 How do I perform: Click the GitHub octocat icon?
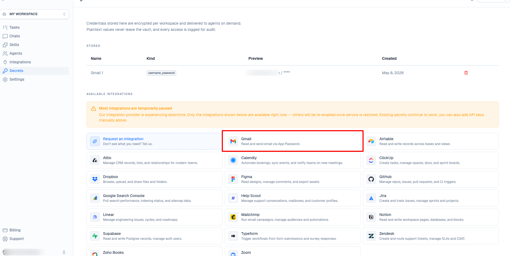point(371,179)
